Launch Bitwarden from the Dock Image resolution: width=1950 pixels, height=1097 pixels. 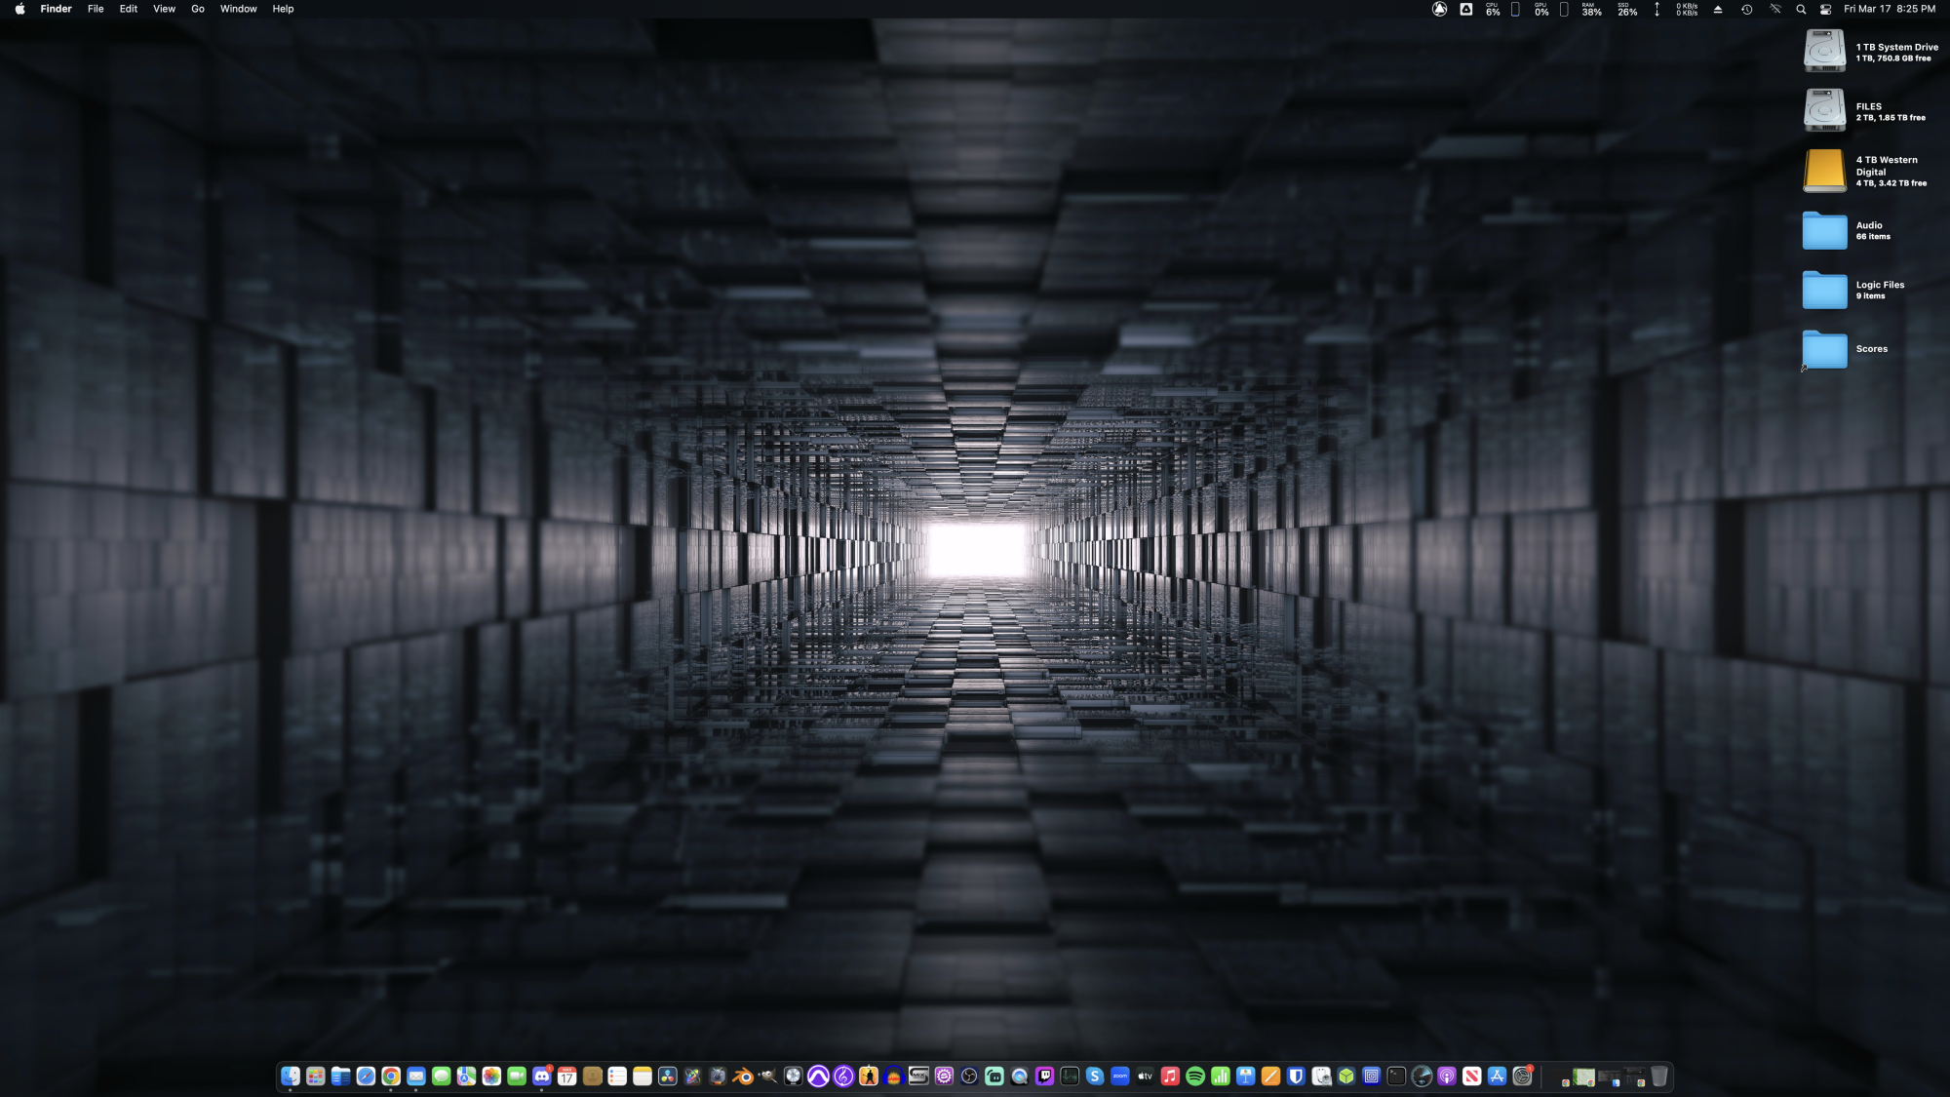pyautogui.click(x=1296, y=1077)
